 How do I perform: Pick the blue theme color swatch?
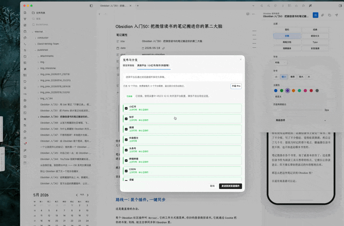click(x=276, y=90)
